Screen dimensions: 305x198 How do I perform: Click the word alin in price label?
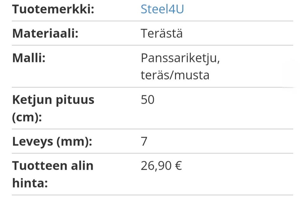[x=82, y=166]
